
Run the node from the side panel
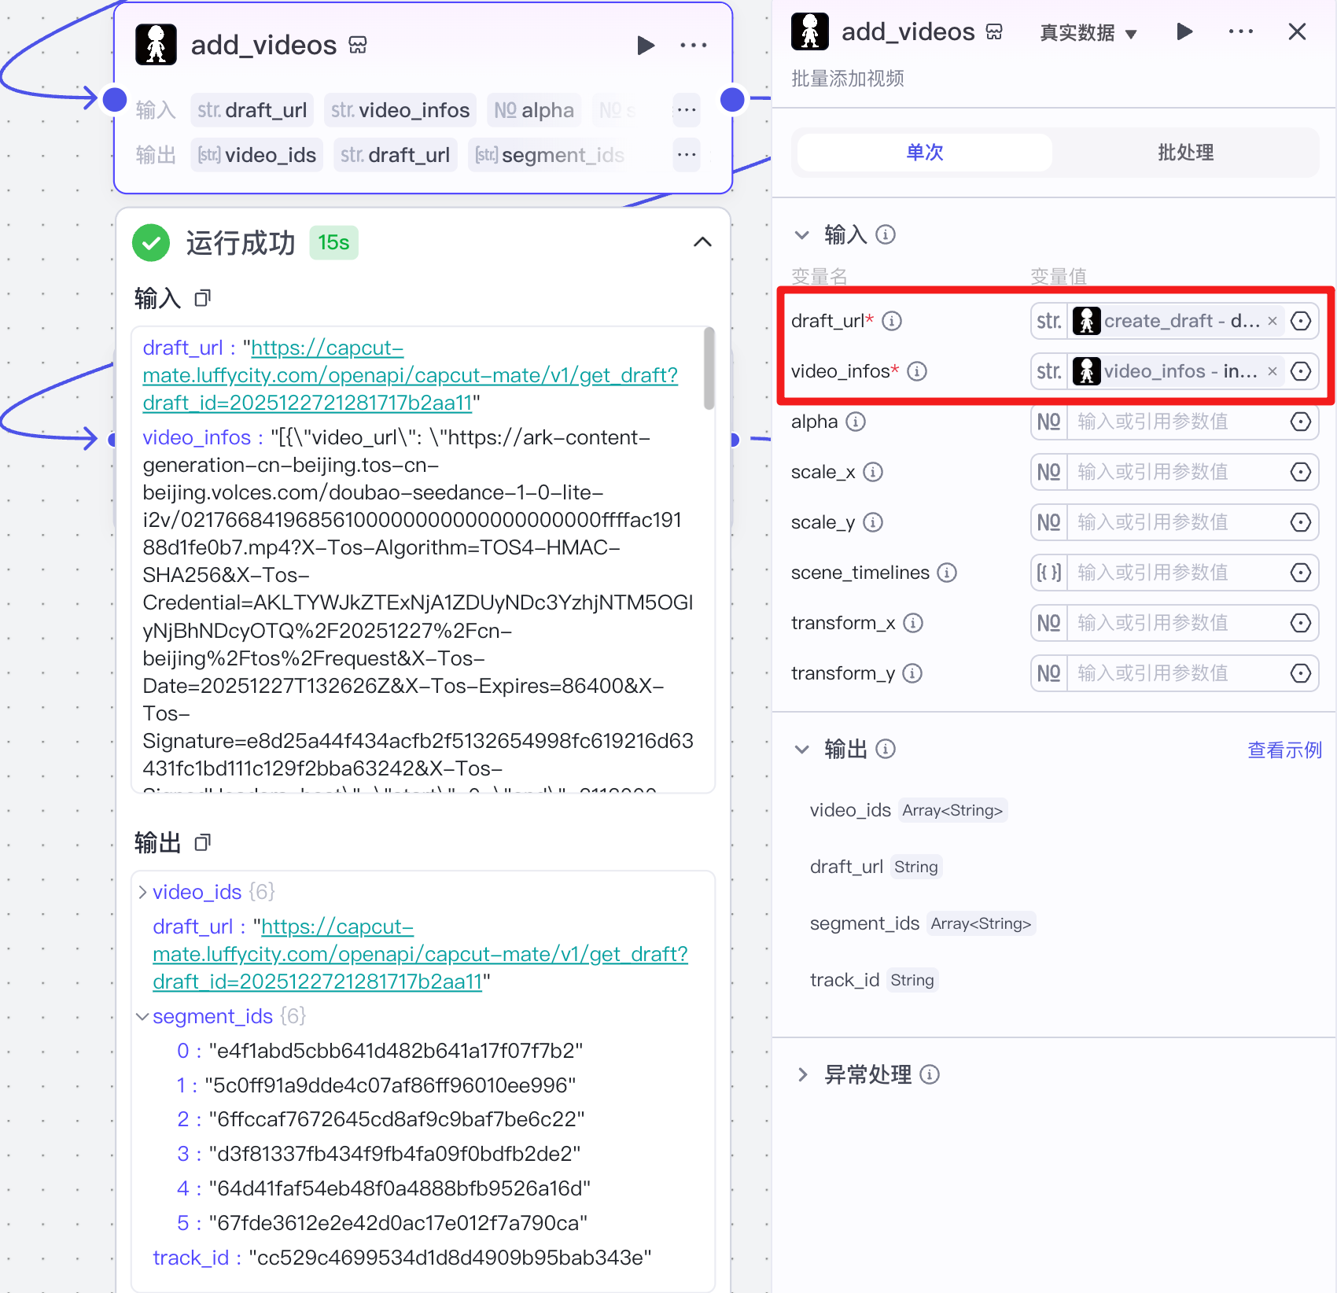click(x=1184, y=31)
